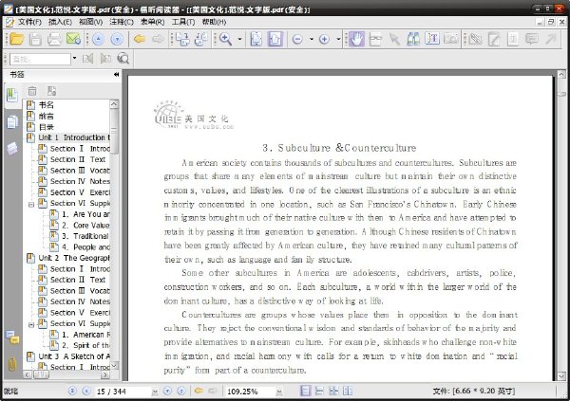This screenshot has height=401, width=570.
Task: Show the Layers panel in sidebar
Action: tap(12, 149)
